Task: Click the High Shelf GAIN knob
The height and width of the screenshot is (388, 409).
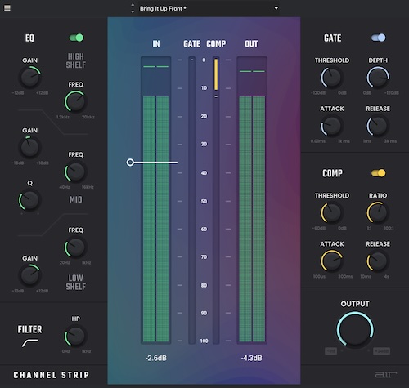Action: [29, 78]
